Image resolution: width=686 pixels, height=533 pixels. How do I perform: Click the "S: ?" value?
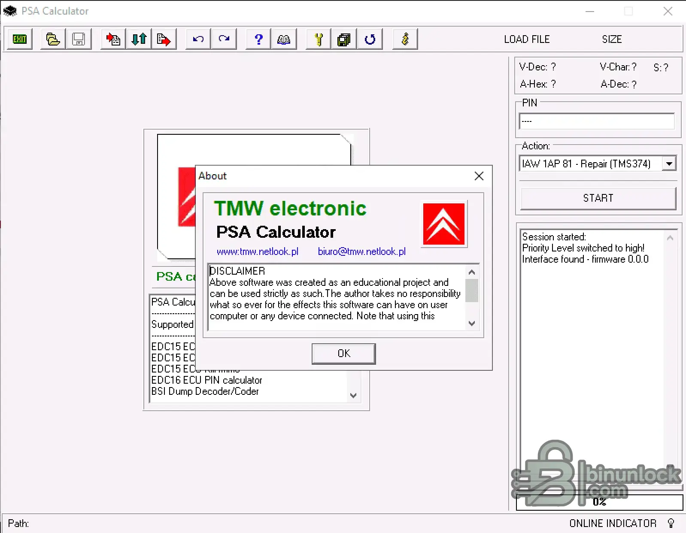(661, 67)
